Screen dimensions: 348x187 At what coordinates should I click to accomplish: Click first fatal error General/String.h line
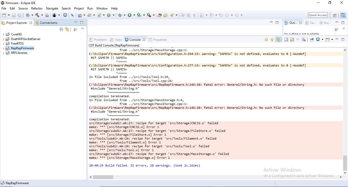tap(197, 85)
